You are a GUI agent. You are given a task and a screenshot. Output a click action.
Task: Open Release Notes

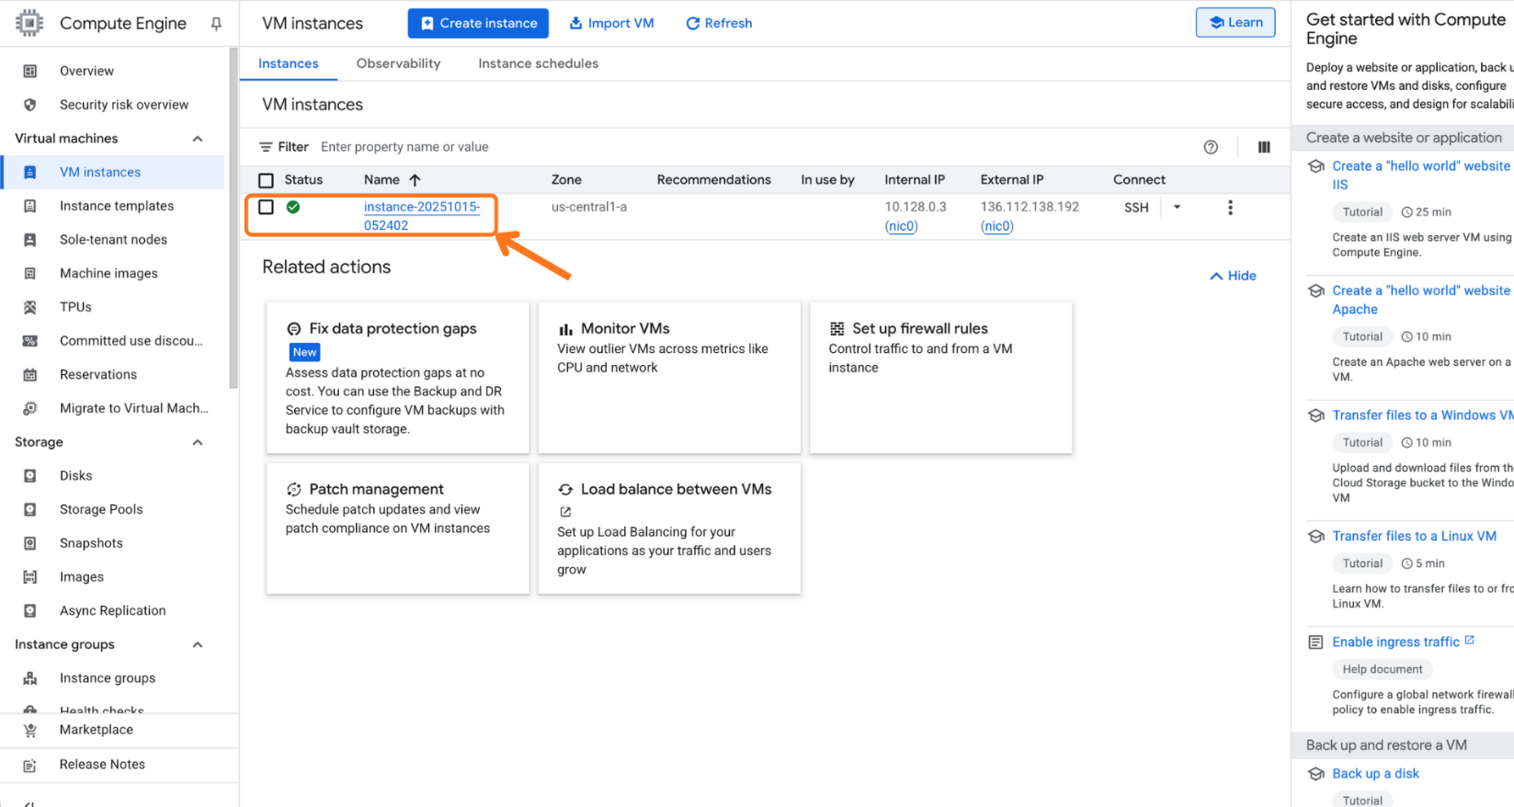pyautogui.click(x=102, y=765)
